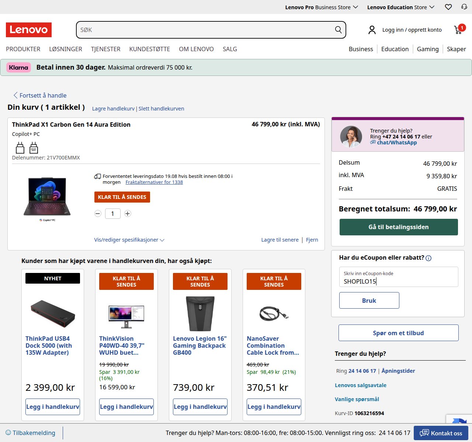Click the user account icon
Screen dimensions: 472x442
pos(372,30)
